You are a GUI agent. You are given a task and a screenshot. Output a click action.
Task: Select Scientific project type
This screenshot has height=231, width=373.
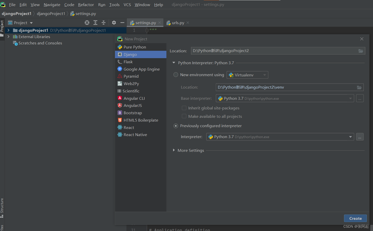click(141, 91)
